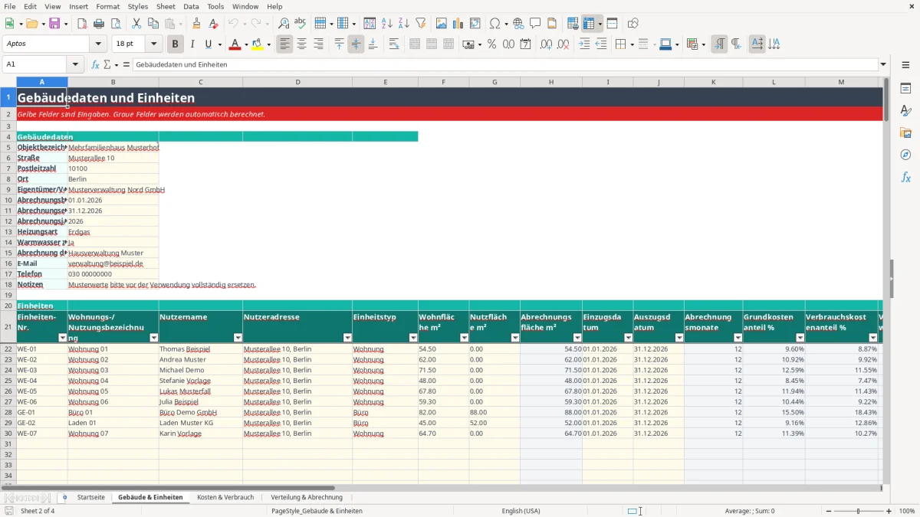
Task: Click the Add Decimal Place icon
Action: (547, 44)
